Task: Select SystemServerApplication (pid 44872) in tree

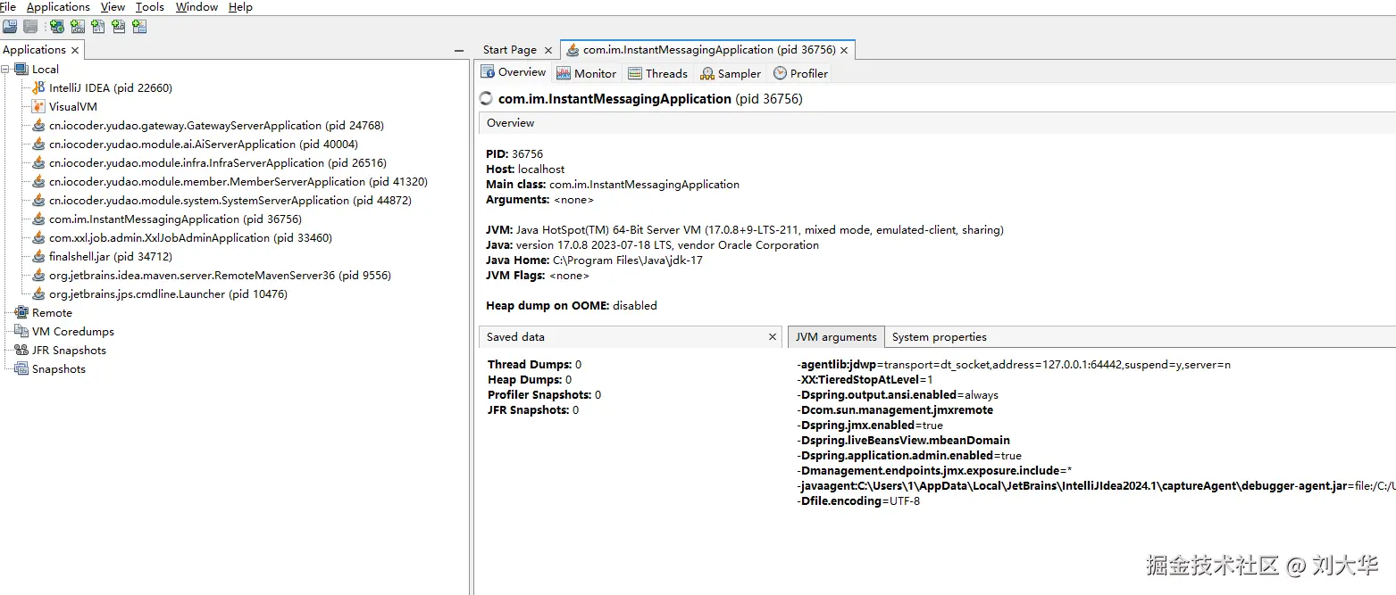Action: pos(230,200)
